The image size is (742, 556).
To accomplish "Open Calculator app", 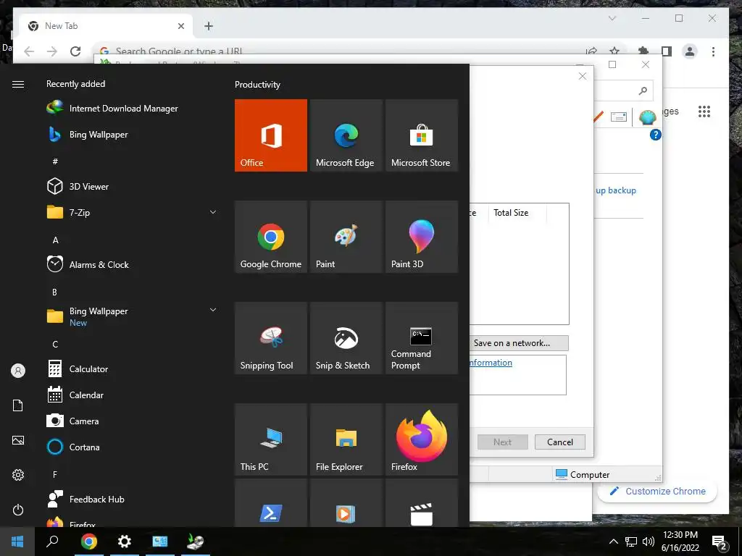I will [x=78, y=368].
